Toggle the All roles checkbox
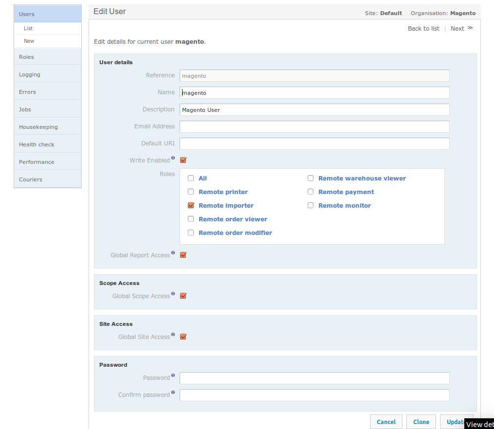 coord(191,178)
